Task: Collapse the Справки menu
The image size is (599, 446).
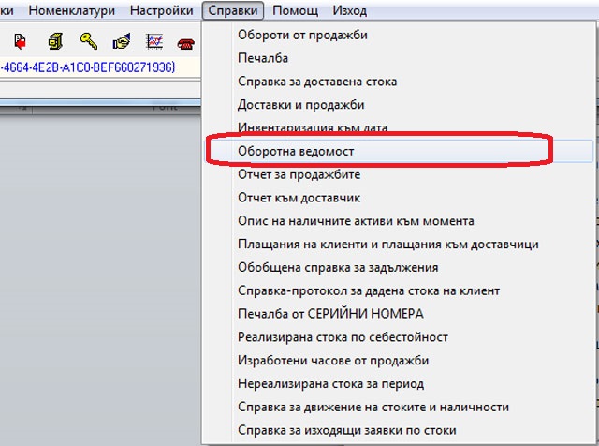Action: 233,10
